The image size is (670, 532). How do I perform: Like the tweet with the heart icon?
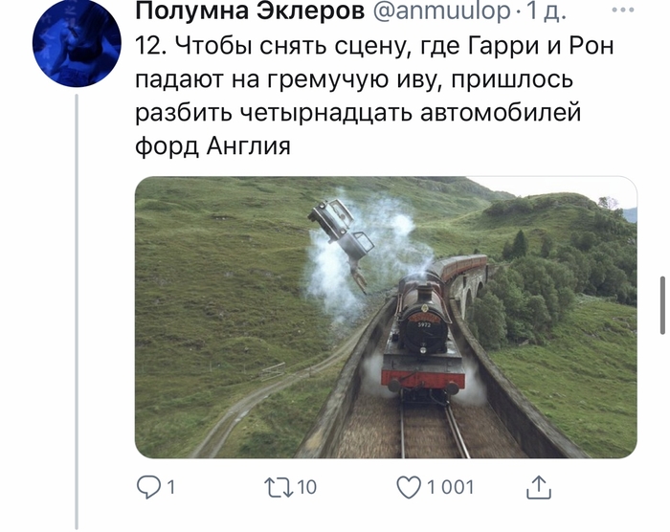tap(409, 488)
